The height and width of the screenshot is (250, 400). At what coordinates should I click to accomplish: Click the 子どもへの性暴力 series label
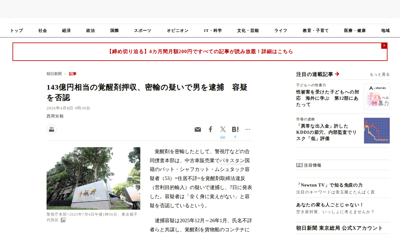(x=311, y=85)
